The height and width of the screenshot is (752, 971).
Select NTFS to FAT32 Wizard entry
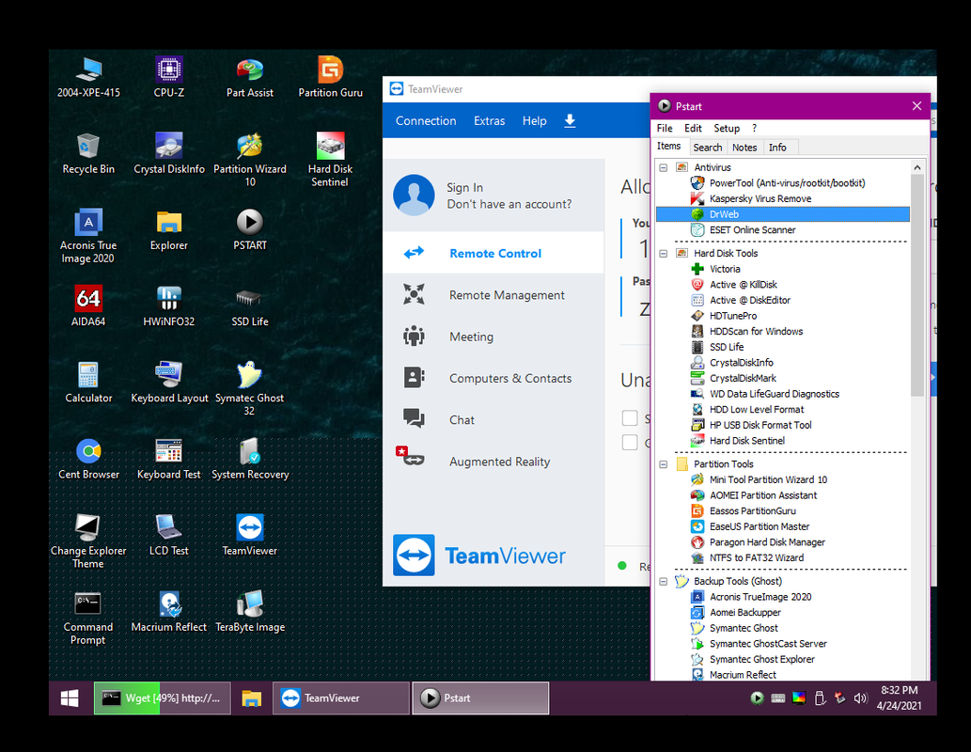pyautogui.click(x=756, y=557)
